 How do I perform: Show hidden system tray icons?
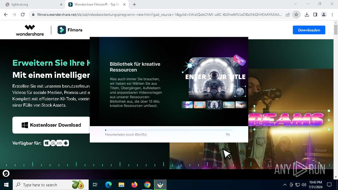coord(285,185)
